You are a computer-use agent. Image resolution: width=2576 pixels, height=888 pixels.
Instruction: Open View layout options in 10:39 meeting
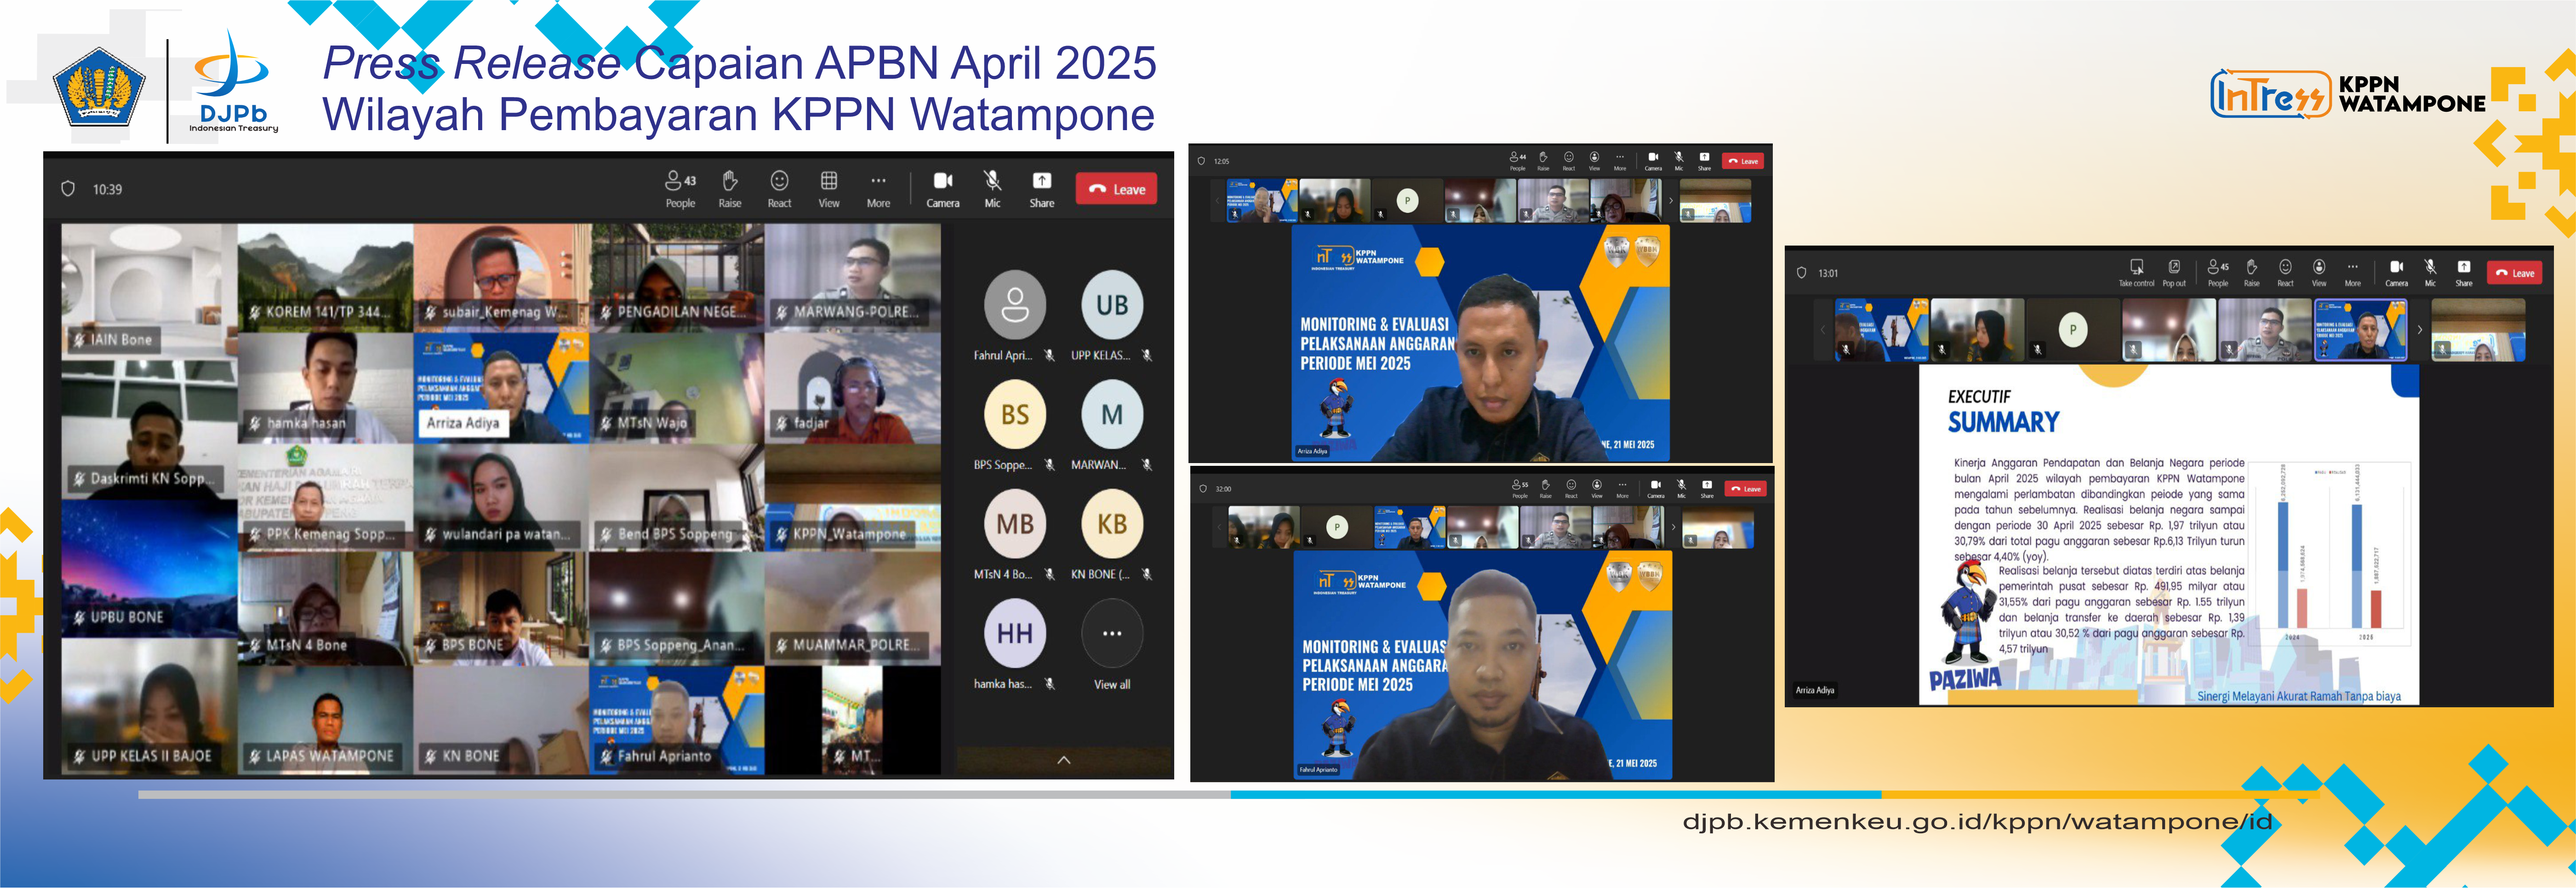(829, 189)
